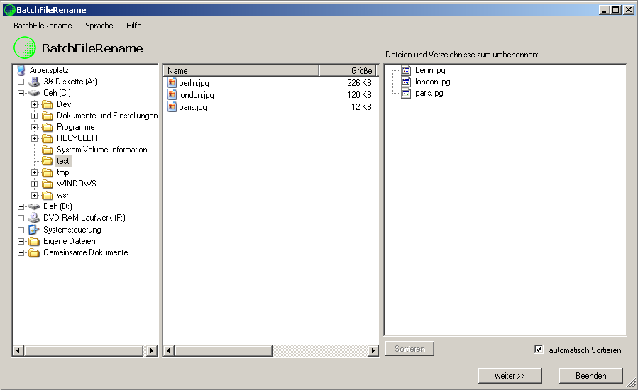Select berlin.jpg name in the file list
This screenshot has height=390, width=638.
pyautogui.click(x=194, y=83)
